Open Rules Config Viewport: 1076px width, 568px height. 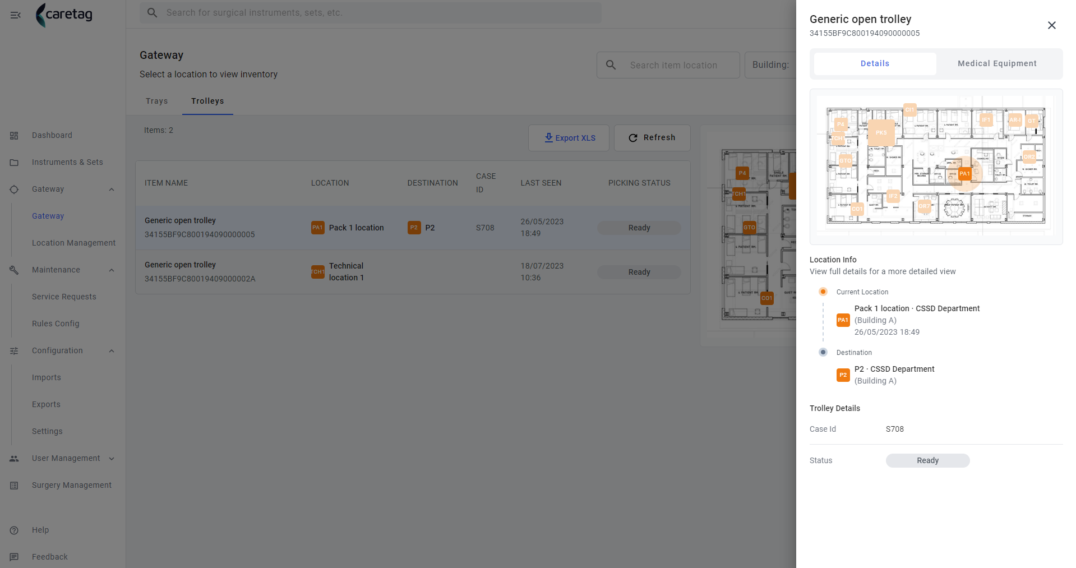click(x=56, y=324)
